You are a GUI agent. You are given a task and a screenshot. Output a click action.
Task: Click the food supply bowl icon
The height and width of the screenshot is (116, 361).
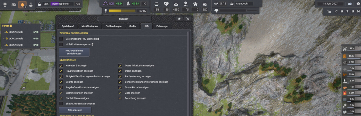[157, 4]
